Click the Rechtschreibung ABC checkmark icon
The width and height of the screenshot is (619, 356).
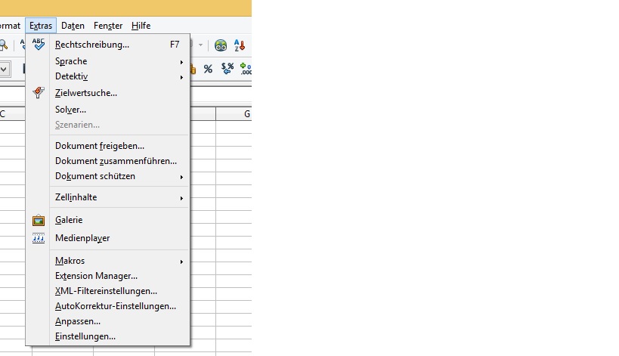pyautogui.click(x=39, y=45)
